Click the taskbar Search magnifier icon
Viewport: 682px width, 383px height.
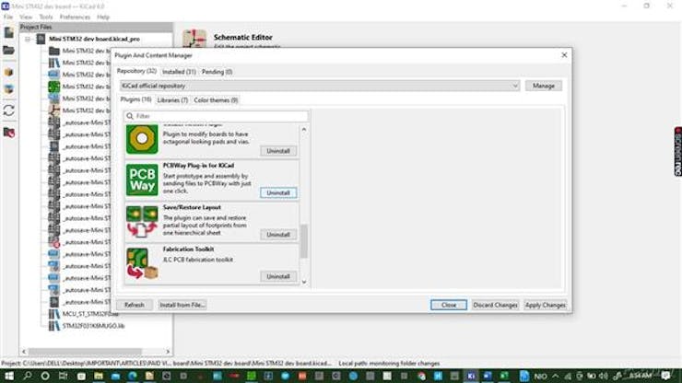coord(27,376)
